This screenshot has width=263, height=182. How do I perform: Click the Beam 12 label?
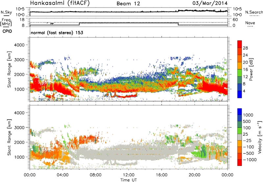[128, 4]
